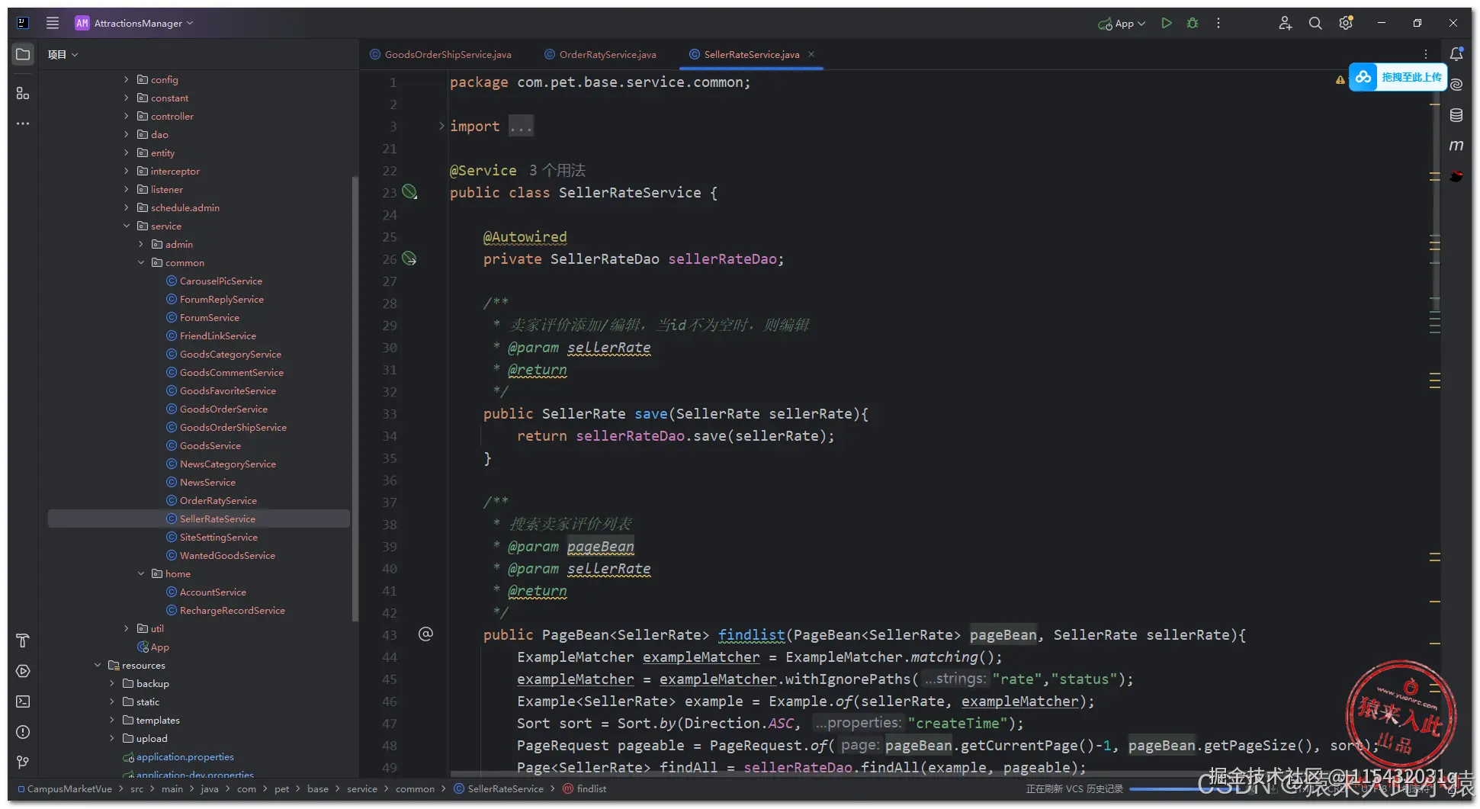Image resolution: width=1480 pixels, height=809 pixels.
Task: Collapse the home folder
Action: [x=141, y=573]
